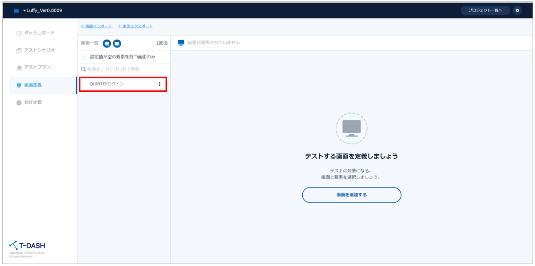Open ダッシュボード in the sidebar

click(x=39, y=33)
